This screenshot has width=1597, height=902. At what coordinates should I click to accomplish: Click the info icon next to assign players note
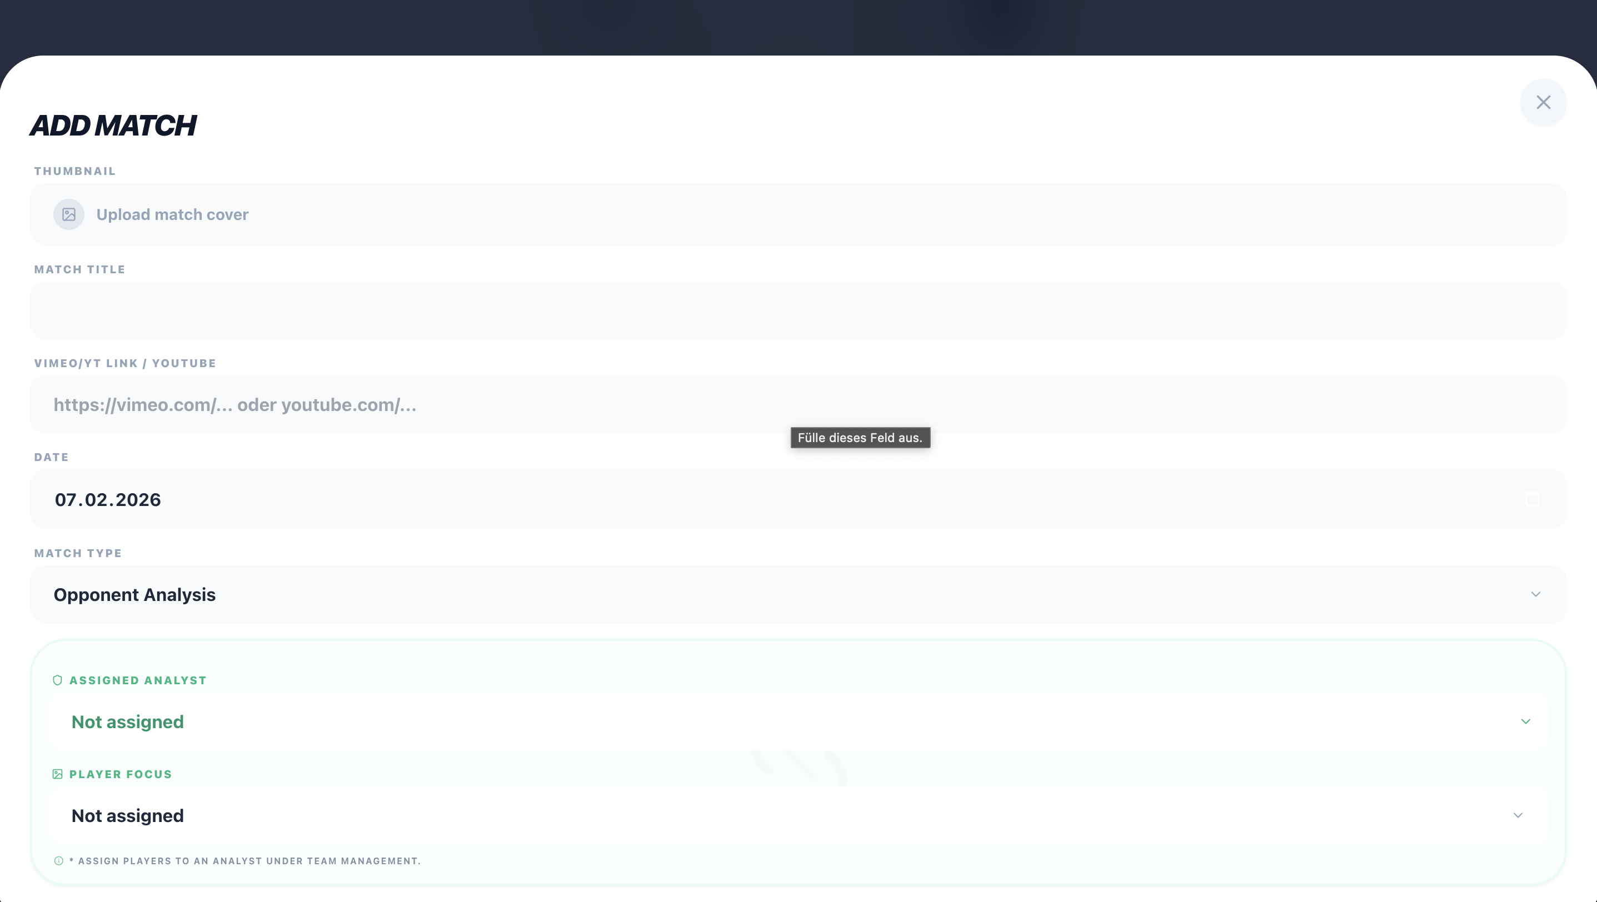58,860
